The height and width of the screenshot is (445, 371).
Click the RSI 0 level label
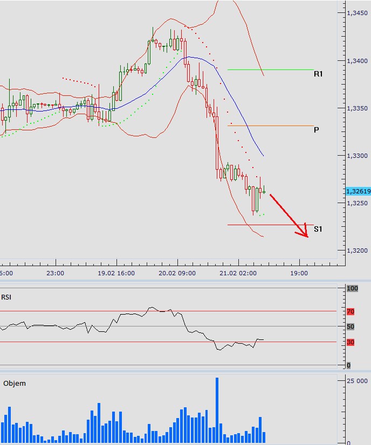click(348, 365)
